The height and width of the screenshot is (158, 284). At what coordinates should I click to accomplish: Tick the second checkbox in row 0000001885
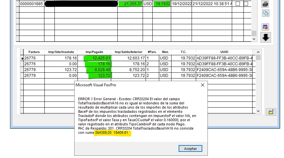point(246,4)
